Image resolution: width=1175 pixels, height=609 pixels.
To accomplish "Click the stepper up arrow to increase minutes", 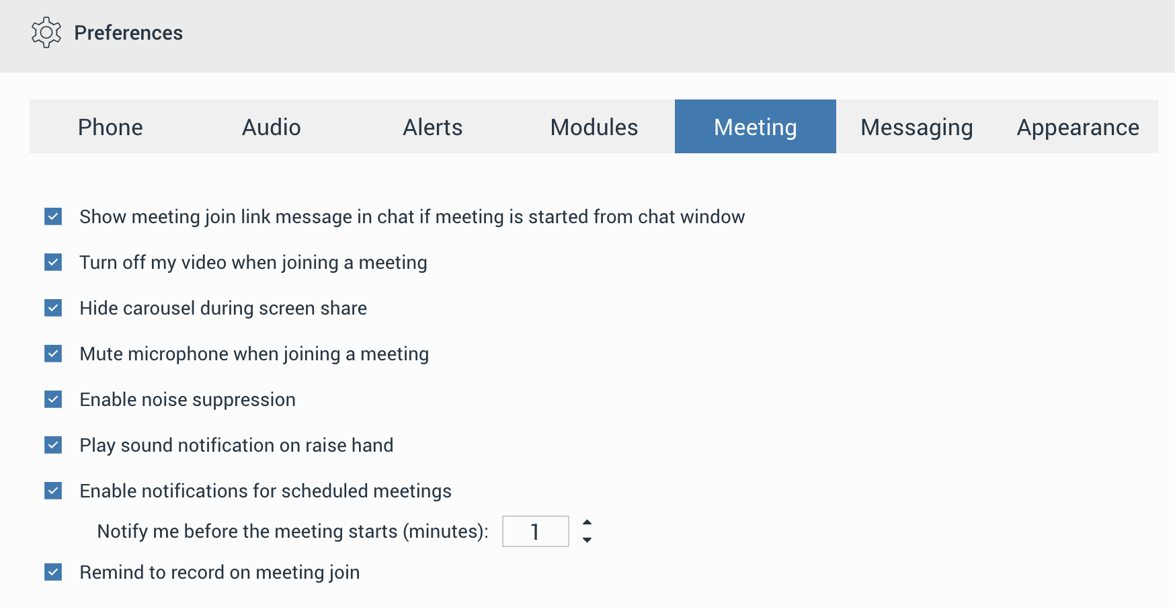I will point(587,522).
